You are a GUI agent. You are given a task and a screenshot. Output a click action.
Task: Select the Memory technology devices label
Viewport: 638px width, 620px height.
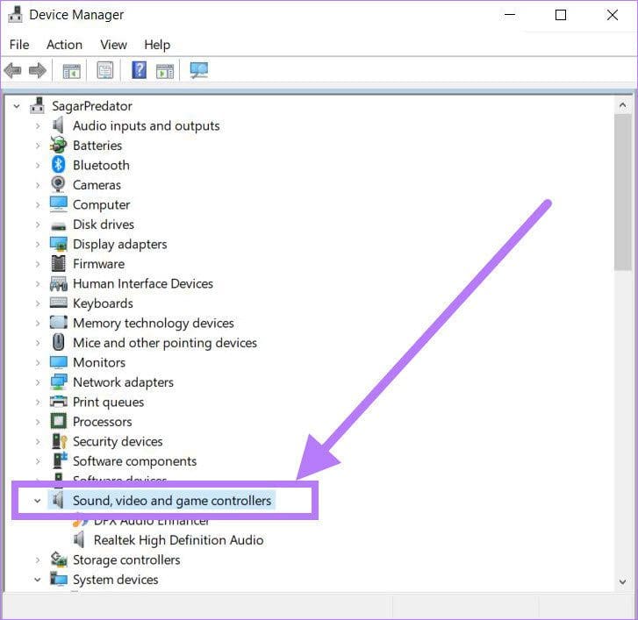pyautogui.click(x=154, y=323)
